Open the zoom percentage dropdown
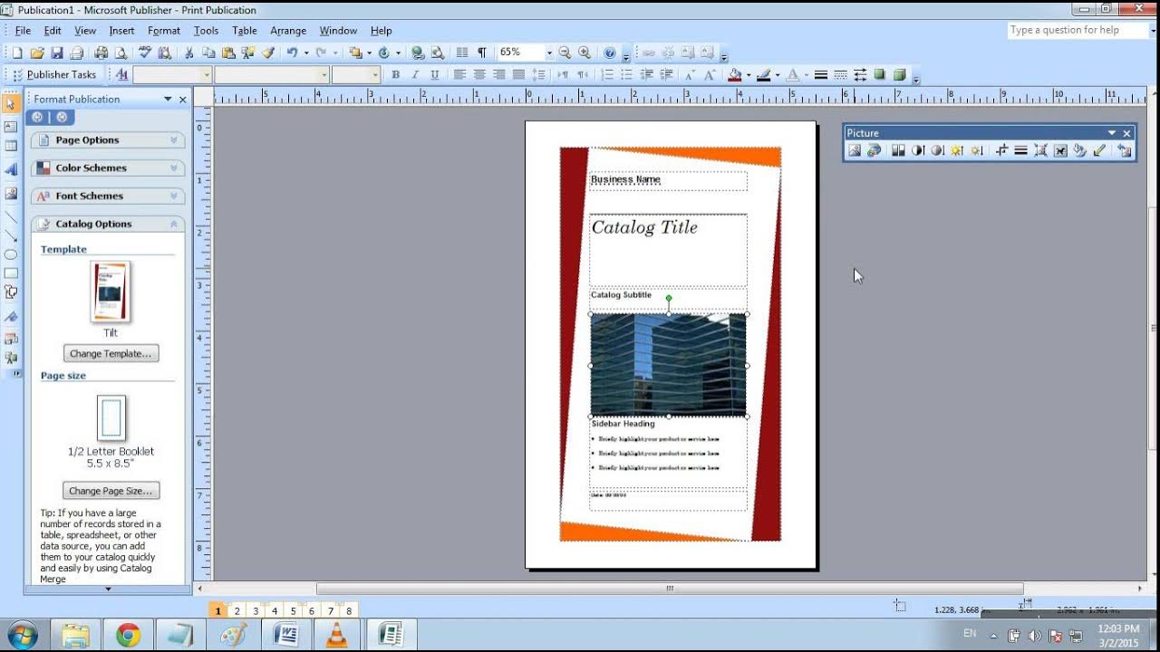This screenshot has height=652, width=1160. (549, 53)
